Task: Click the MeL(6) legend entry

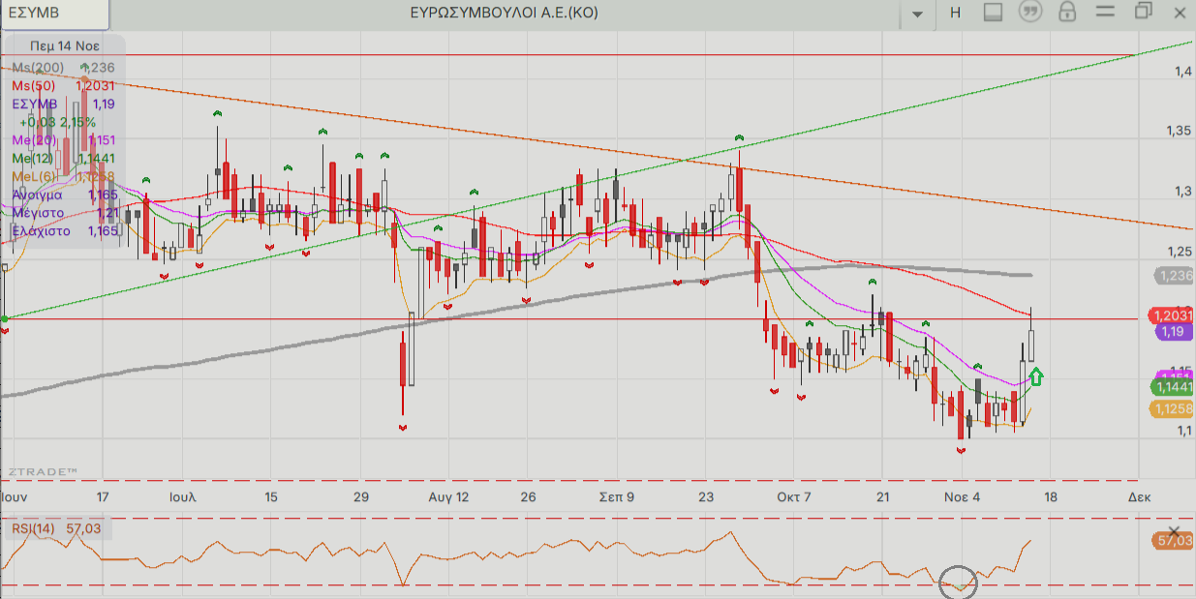Action: (x=64, y=176)
